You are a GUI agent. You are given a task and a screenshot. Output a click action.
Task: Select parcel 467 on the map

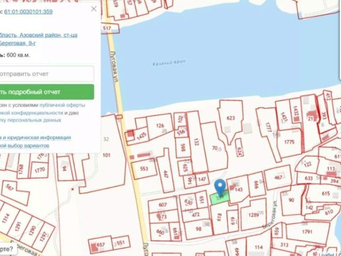[278, 178]
